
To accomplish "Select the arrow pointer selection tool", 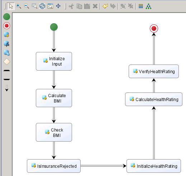I will click(x=11, y=6).
